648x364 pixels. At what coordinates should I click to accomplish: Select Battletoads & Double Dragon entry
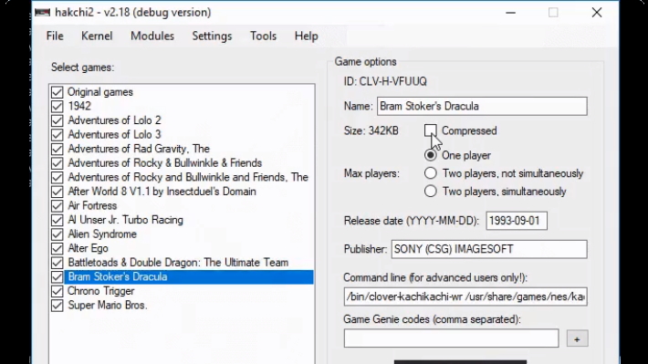(178, 263)
